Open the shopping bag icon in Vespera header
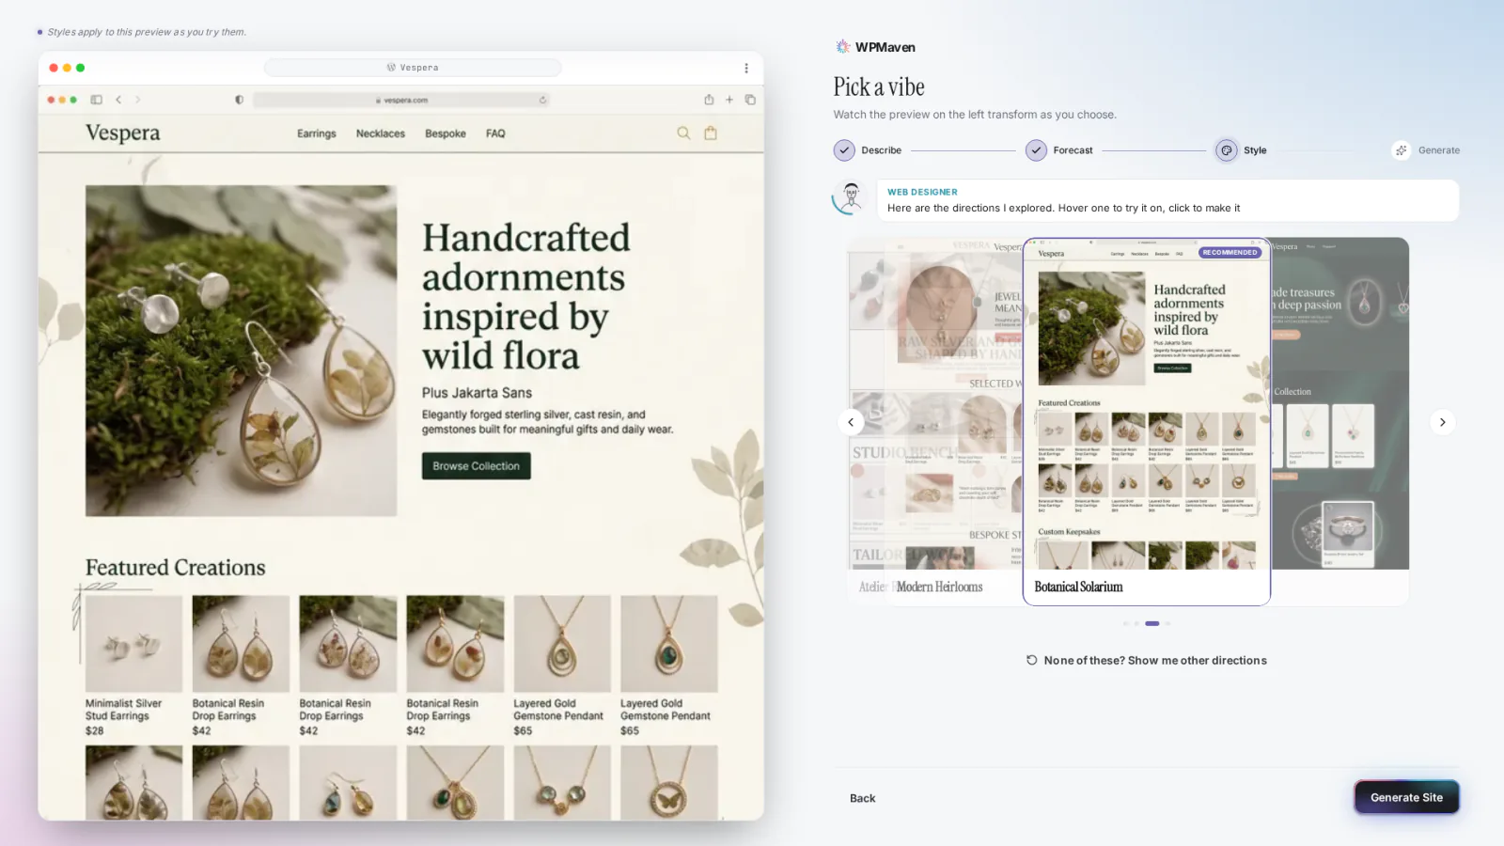The height and width of the screenshot is (846, 1504). [x=711, y=133]
